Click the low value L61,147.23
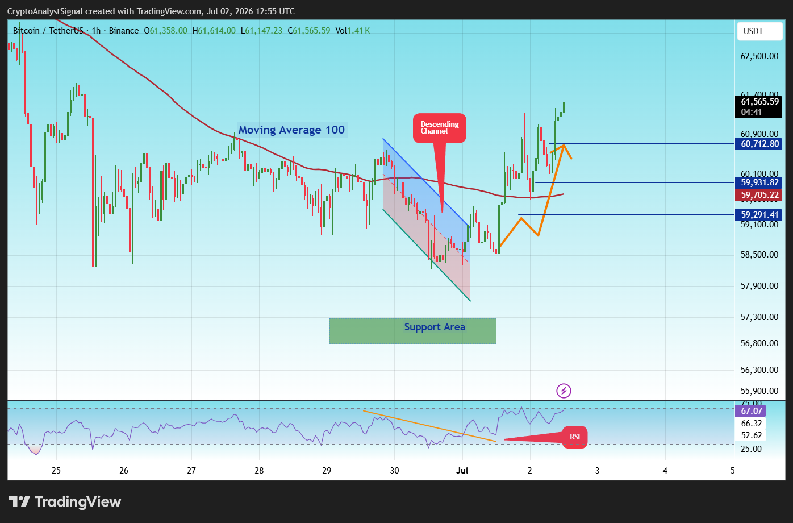This screenshot has height=523, width=793. tap(261, 31)
